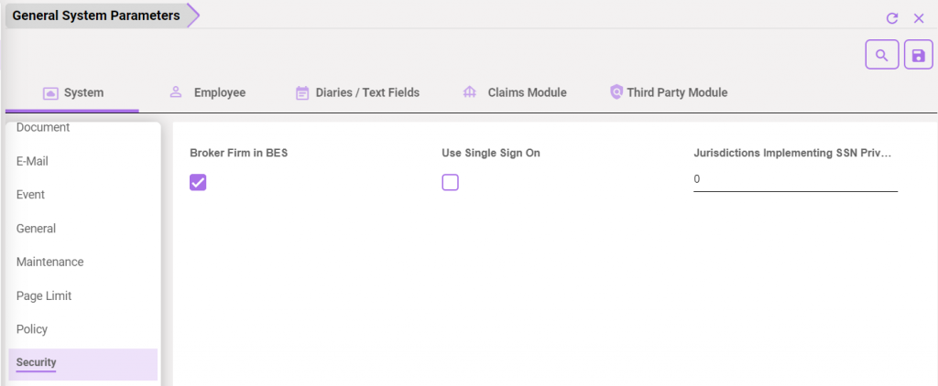Click the Employee person icon

point(176,92)
